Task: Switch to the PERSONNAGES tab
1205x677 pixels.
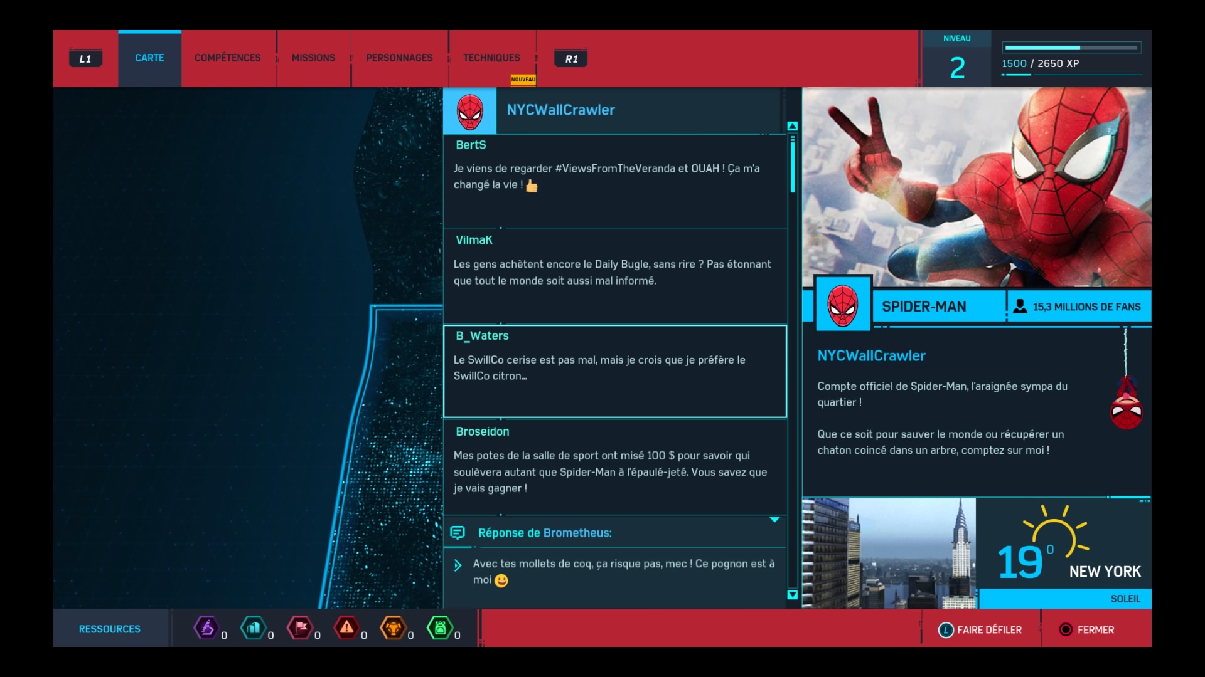Action: click(x=399, y=58)
